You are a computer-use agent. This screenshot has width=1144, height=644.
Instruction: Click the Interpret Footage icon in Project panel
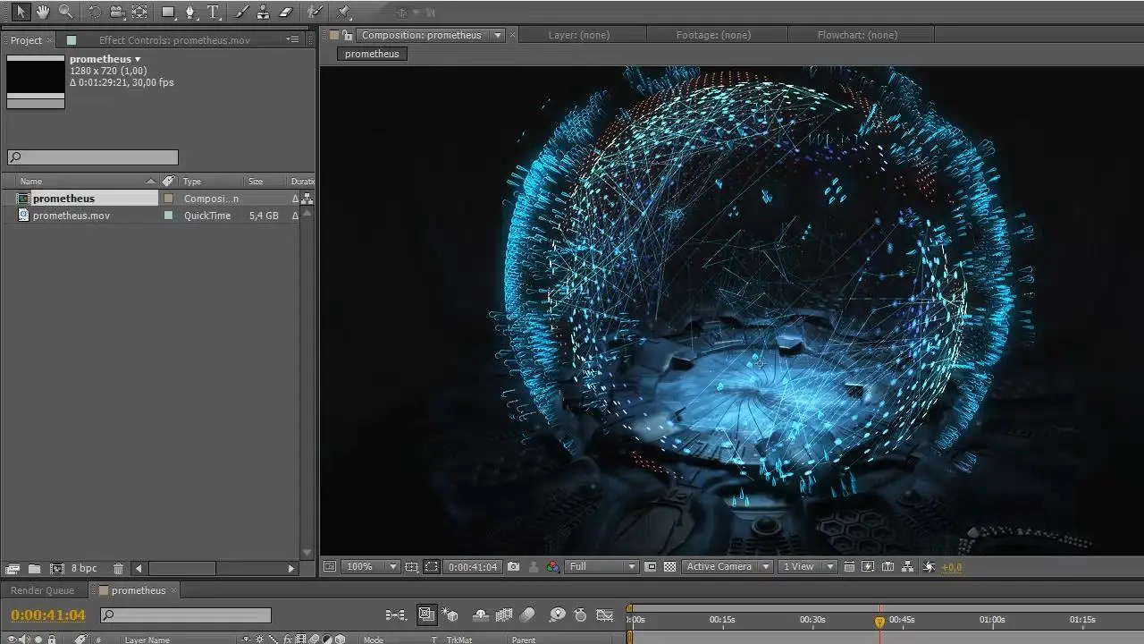[x=13, y=568]
